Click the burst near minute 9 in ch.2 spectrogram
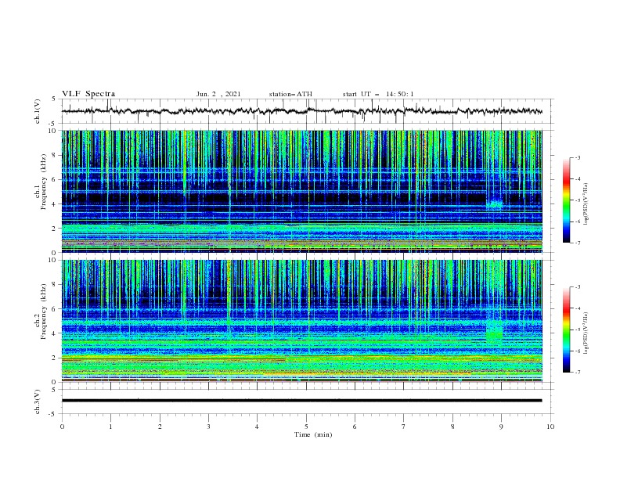The height and width of the screenshot is (479, 620). (x=494, y=331)
